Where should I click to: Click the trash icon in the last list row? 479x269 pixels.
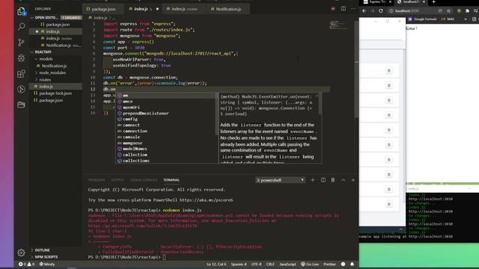pos(388,204)
